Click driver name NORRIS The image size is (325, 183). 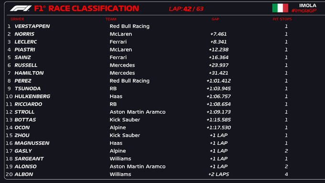(24, 34)
